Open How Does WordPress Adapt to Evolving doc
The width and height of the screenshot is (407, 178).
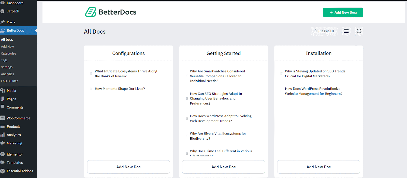click(221, 118)
